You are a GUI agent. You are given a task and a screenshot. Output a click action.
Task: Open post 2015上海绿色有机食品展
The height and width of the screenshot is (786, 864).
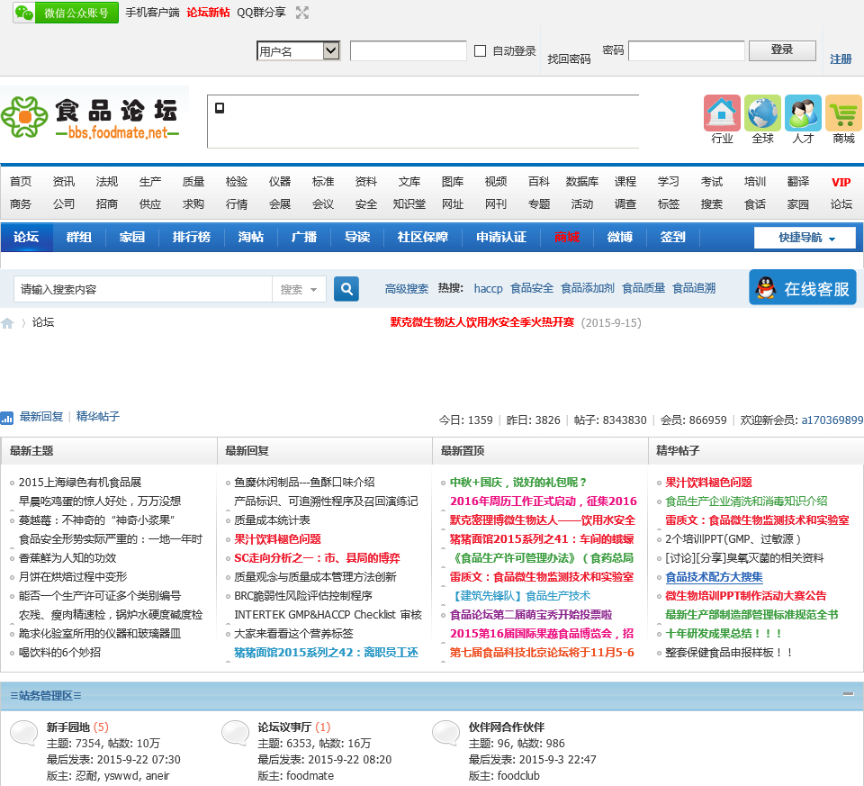80,483
